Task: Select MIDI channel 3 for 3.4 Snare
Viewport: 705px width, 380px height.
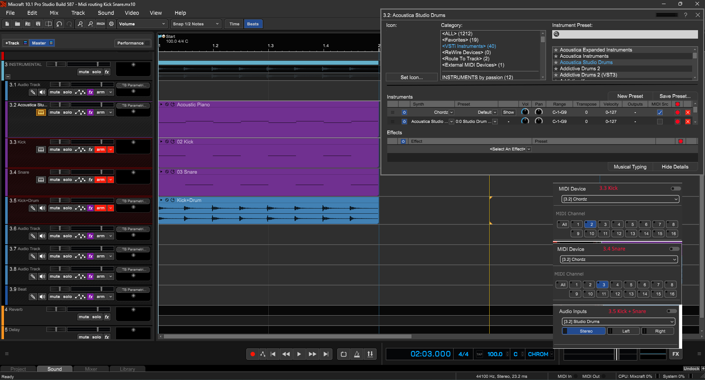Action: [602, 285]
